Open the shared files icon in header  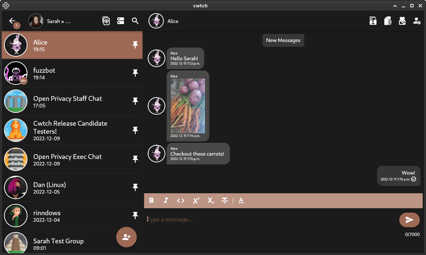[373, 21]
